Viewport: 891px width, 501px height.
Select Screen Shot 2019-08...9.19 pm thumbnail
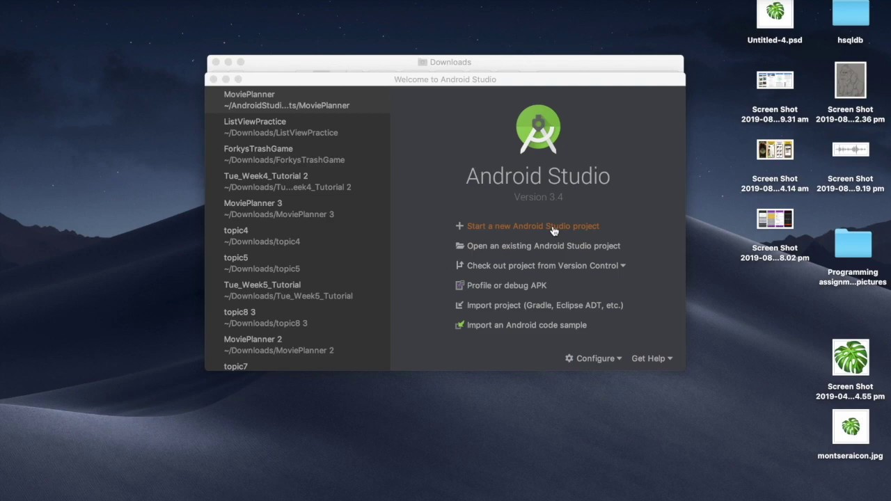pos(851,150)
